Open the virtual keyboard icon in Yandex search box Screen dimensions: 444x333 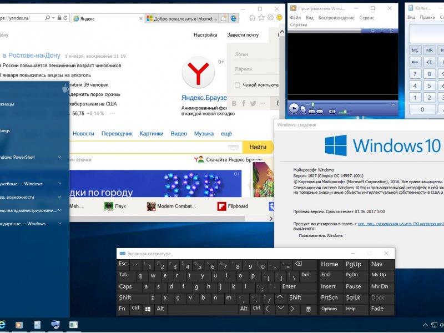tap(233, 147)
